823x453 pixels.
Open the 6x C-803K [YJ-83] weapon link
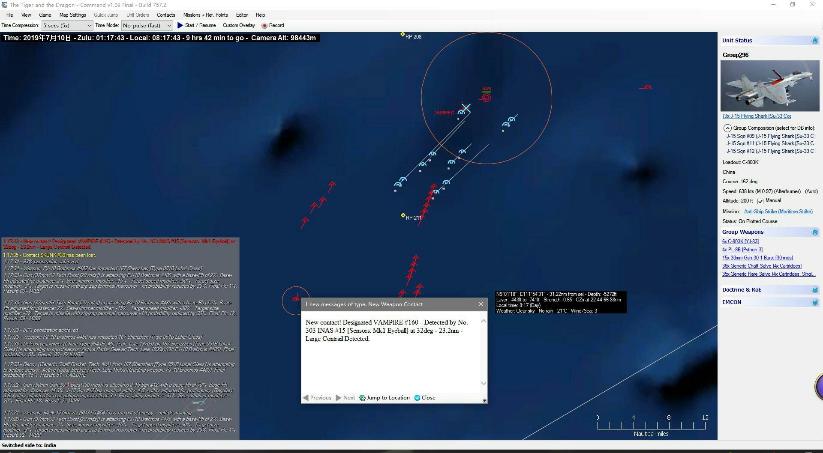[740, 241]
